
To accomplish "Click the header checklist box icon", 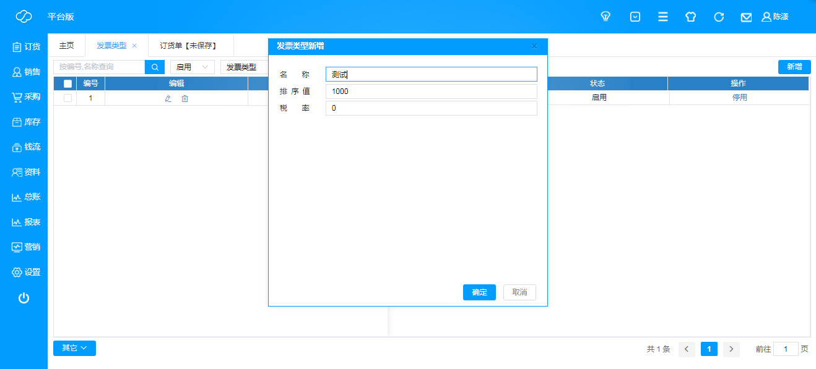I will click(x=635, y=17).
